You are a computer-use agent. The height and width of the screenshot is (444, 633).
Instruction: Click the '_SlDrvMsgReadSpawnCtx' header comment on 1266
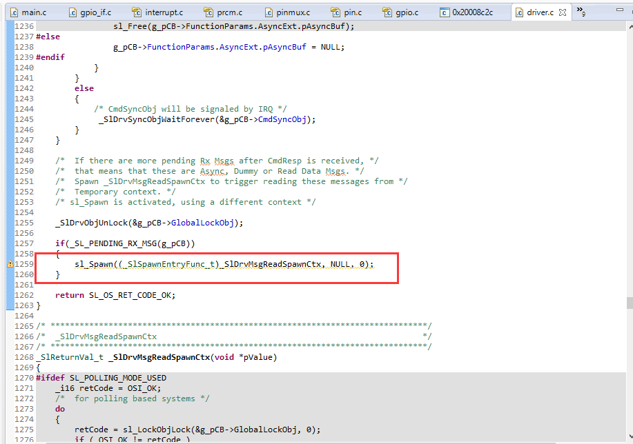pos(106,336)
